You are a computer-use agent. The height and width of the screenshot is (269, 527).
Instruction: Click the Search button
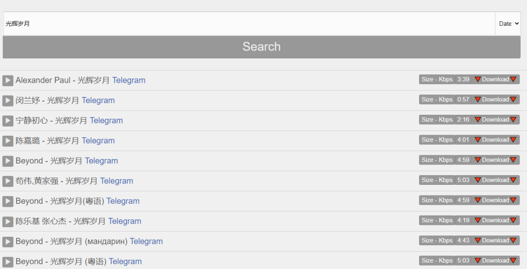click(262, 47)
